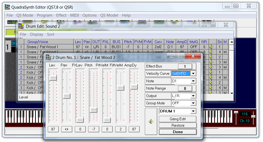Click the speaker audition button in drum dialog

pyautogui.click(x=151, y=122)
